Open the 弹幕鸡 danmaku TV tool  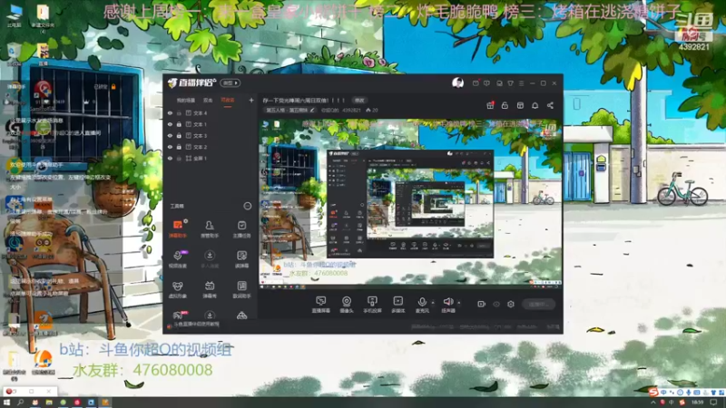click(x=210, y=289)
